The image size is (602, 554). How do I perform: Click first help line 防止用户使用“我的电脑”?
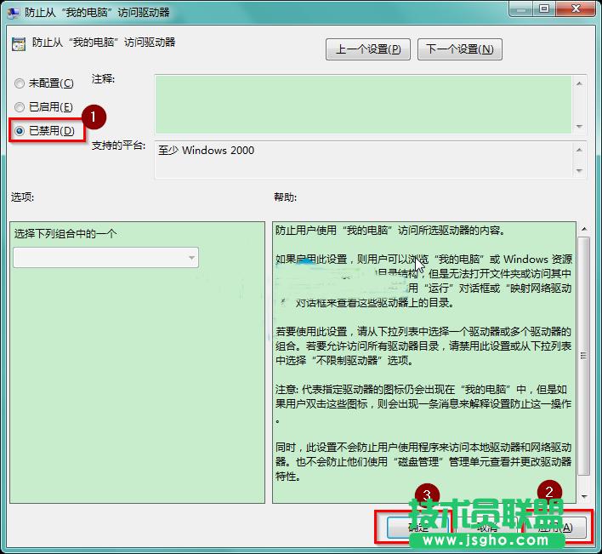tap(390, 231)
